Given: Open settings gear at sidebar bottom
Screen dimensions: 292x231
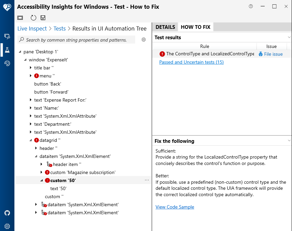Looking at the screenshot, I should tap(7, 226).
